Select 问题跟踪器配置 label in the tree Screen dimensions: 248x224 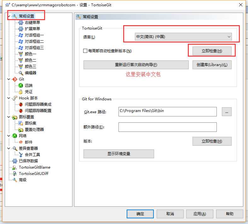click(x=38, y=111)
